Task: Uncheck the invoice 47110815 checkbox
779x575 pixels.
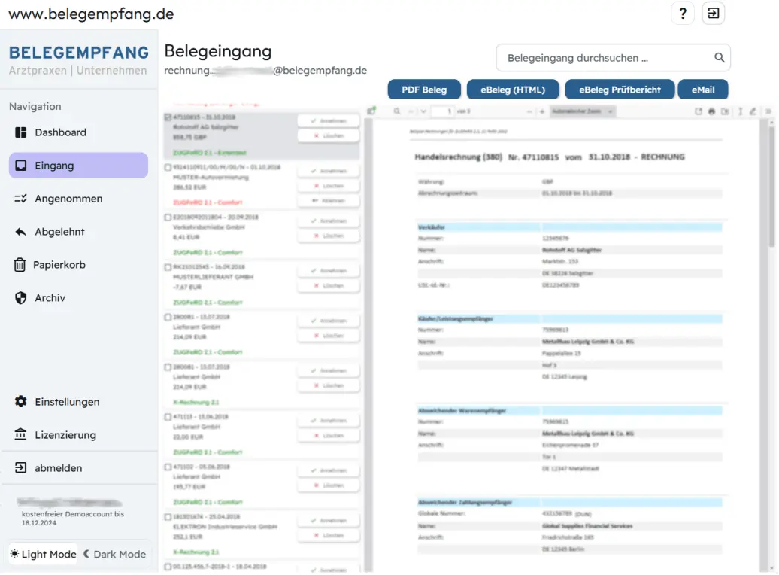Action: pos(168,117)
